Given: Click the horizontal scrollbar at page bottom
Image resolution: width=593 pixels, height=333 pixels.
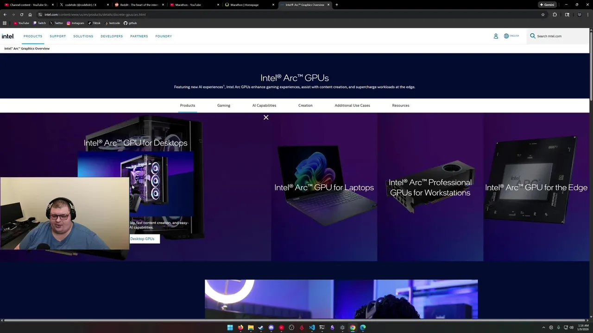Looking at the screenshot, I should [295, 320].
